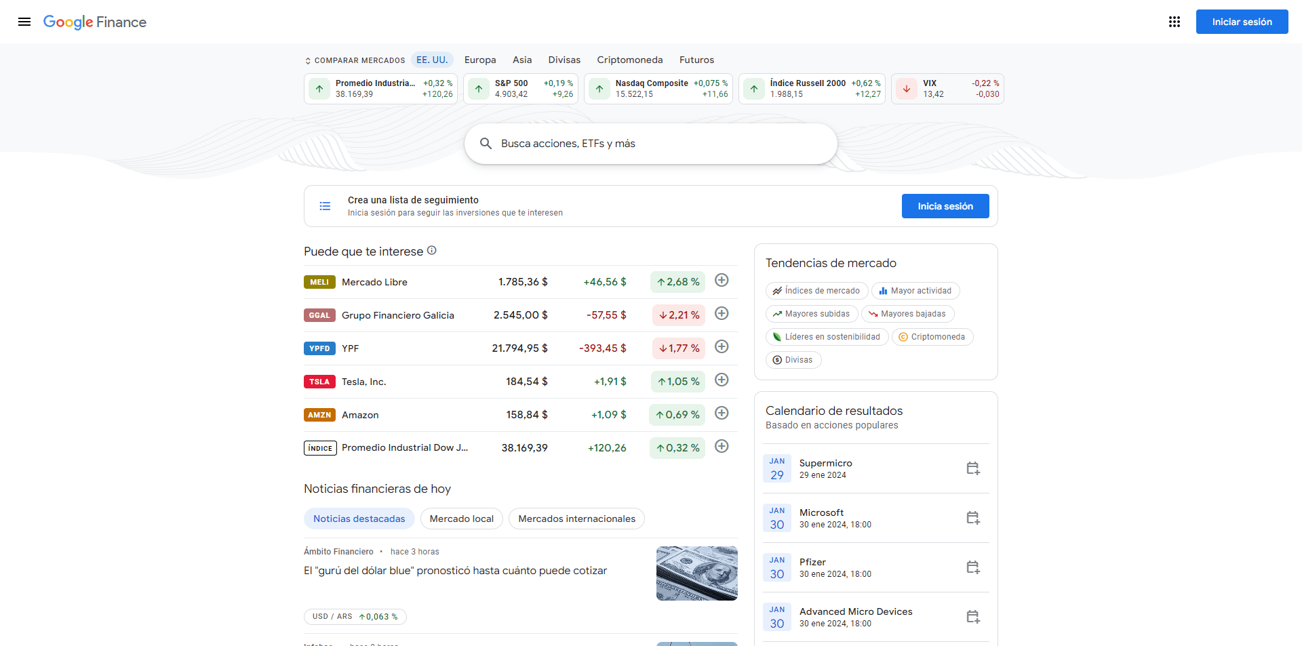Add Pfizer earnings to calendar

click(973, 567)
